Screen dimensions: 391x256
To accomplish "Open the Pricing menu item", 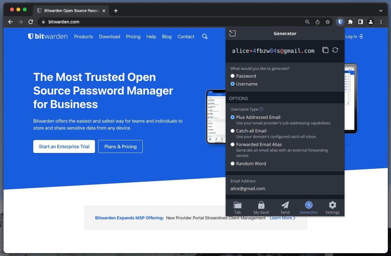I will click(133, 37).
